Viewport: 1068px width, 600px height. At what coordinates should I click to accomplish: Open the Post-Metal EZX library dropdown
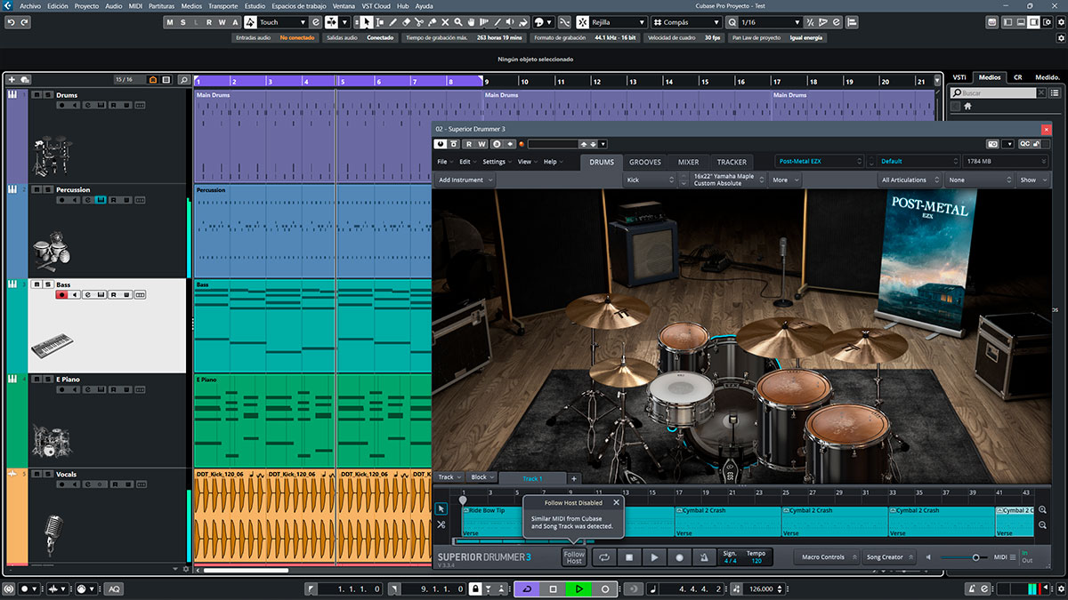point(819,161)
